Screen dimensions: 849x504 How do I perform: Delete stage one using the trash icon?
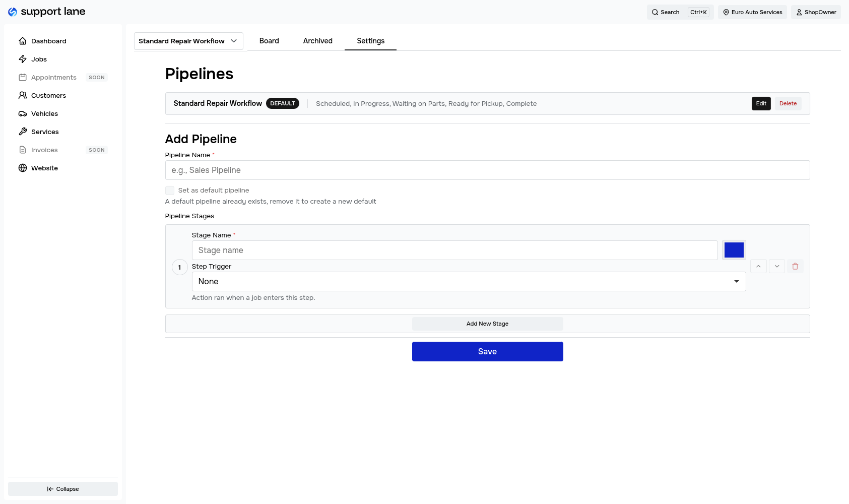click(795, 266)
